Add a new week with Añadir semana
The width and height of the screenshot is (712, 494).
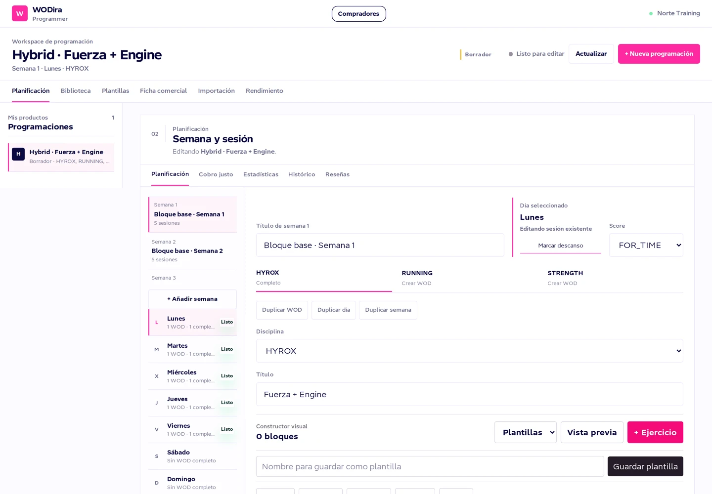point(192,299)
